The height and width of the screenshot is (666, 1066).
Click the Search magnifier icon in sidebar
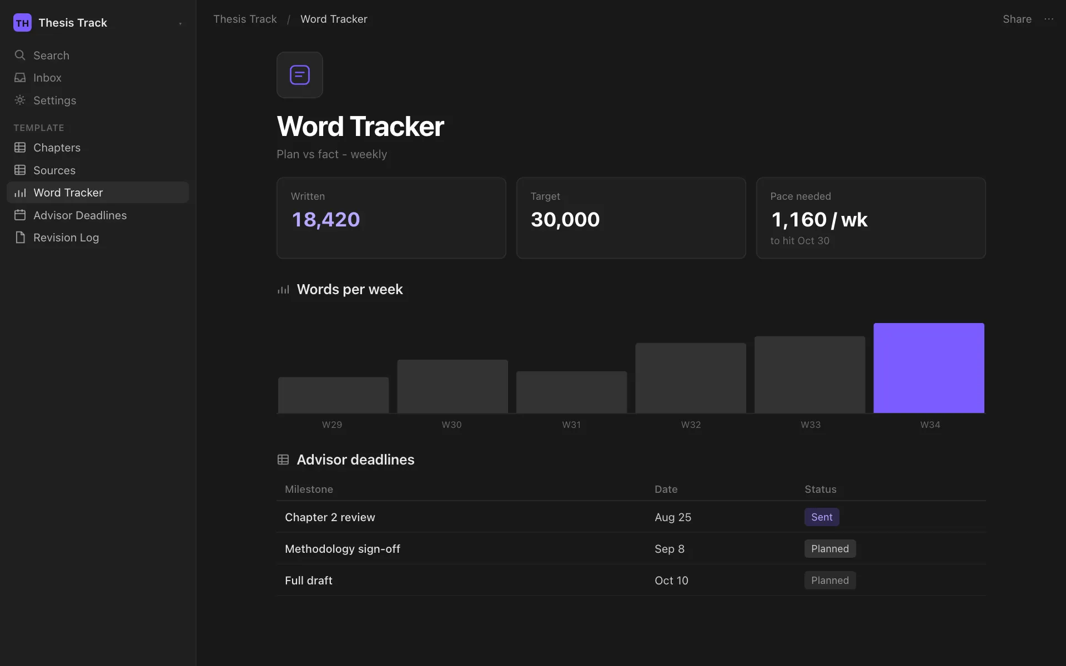coord(20,55)
